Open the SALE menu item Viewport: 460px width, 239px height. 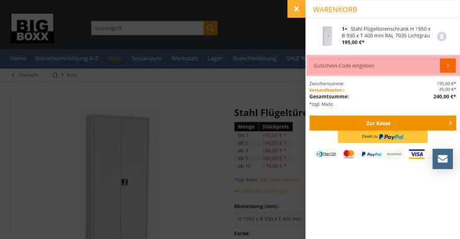pos(295,58)
